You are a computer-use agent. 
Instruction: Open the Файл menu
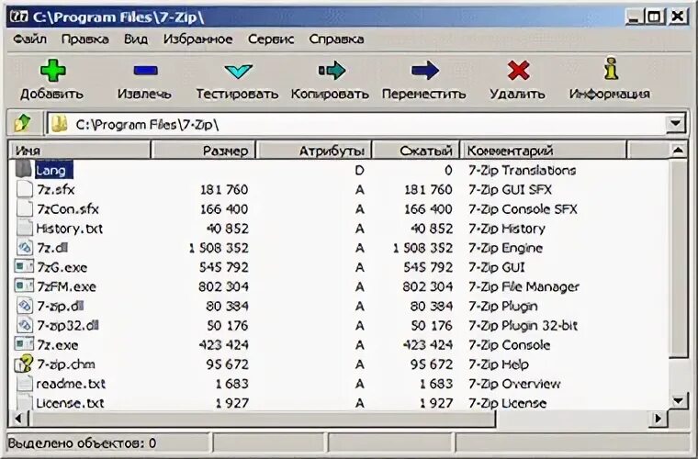29,39
